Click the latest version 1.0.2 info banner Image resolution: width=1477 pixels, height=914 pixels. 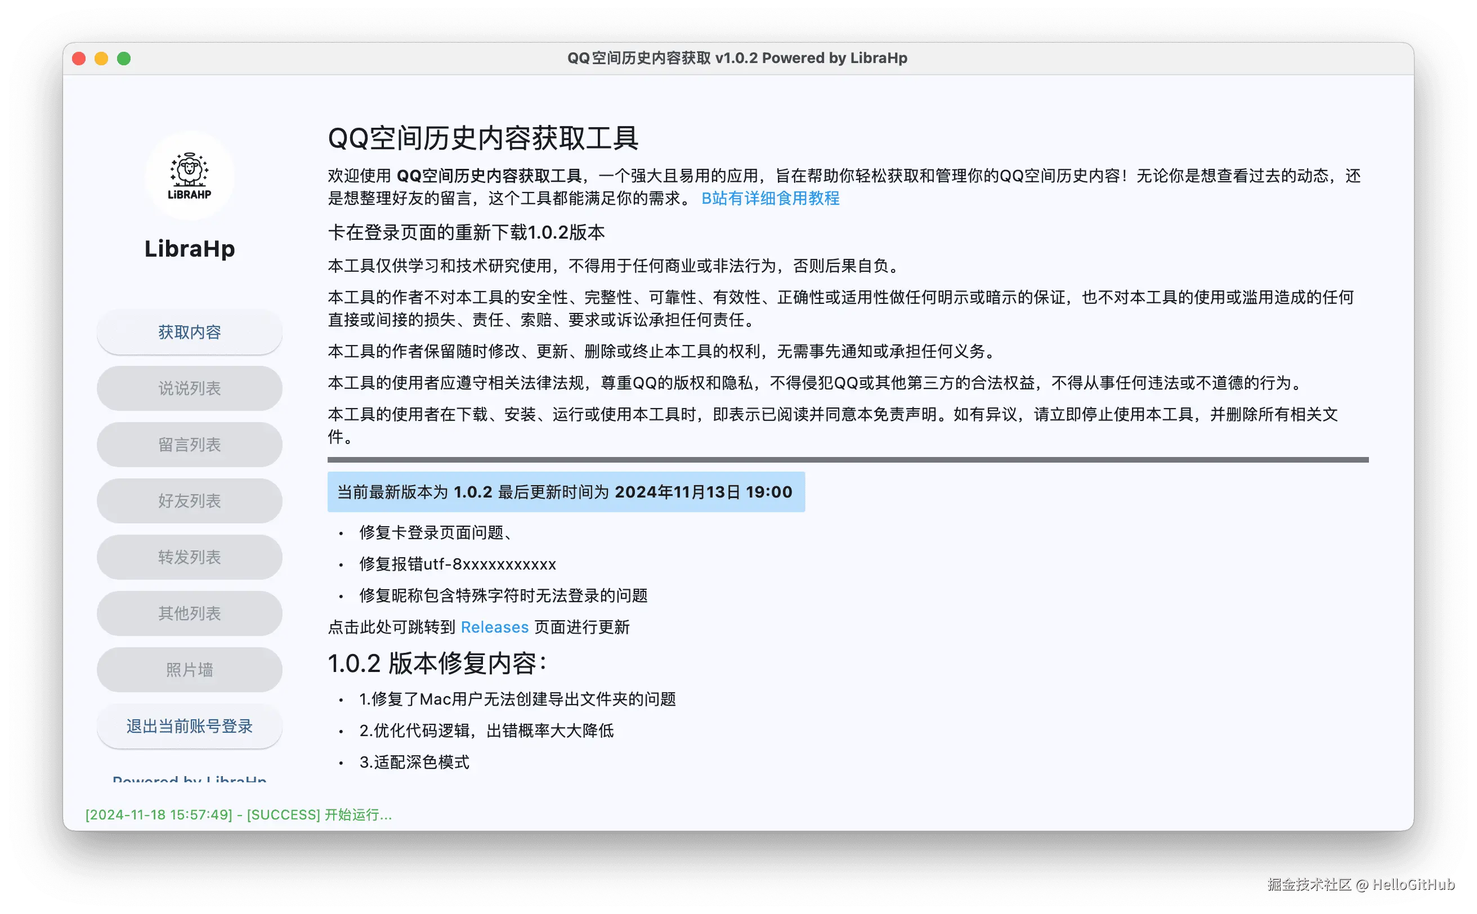tap(565, 491)
